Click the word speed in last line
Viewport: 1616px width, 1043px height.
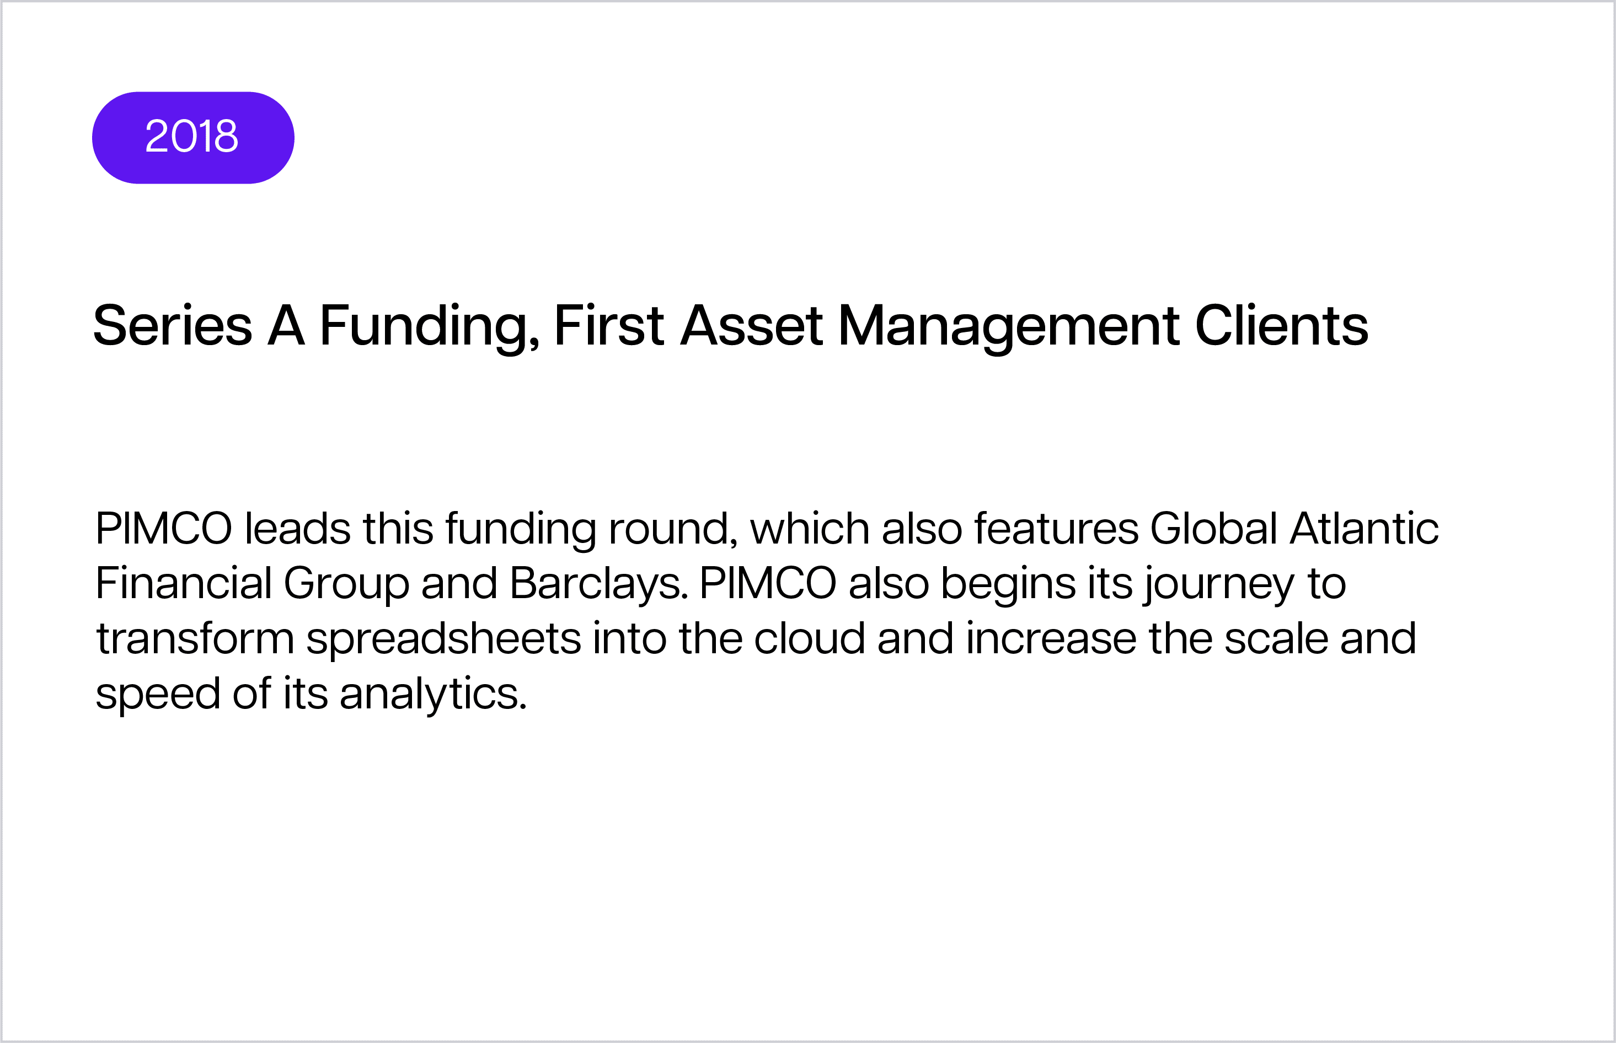click(158, 695)
